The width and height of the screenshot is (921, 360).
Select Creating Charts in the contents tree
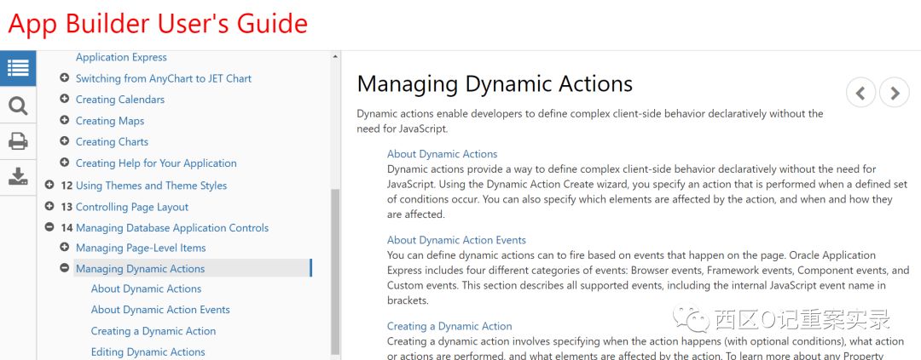click(x=112, y=142)
